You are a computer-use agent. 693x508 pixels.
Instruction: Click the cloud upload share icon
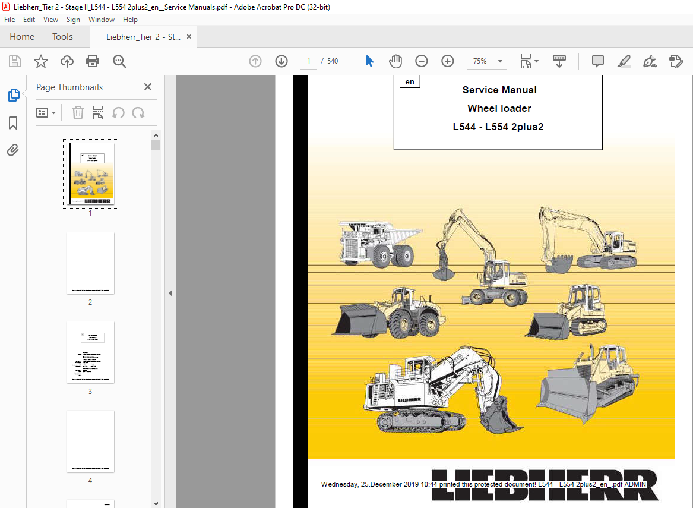pos(67,61)
